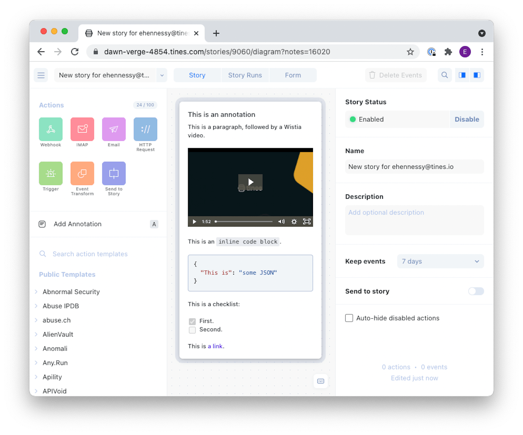Check Auto-hide disabled actions checkbox
The height and width of the screenshot is (435, 523).
click(349, 318)
